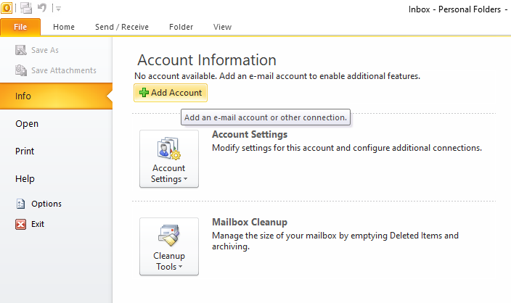Click the Save Attachments paperclip icon
This screenshot has height=303, width=511.
21,70
